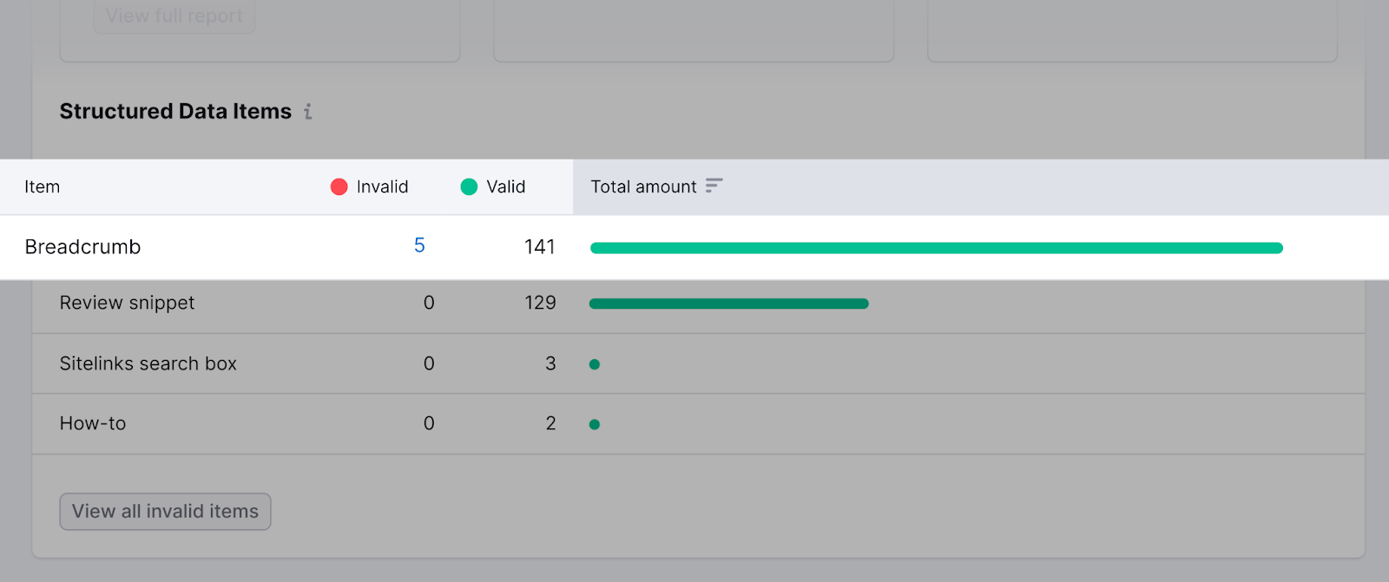Click the Review snippet total amount bar
The width and height of the screenshot is (1389, 582).
(x=728, y=304)
